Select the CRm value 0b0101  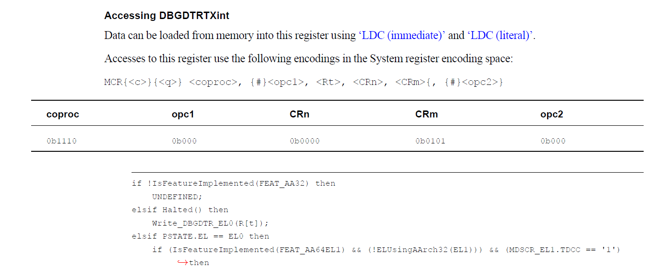pyautogui.click(x=430, y=141)
